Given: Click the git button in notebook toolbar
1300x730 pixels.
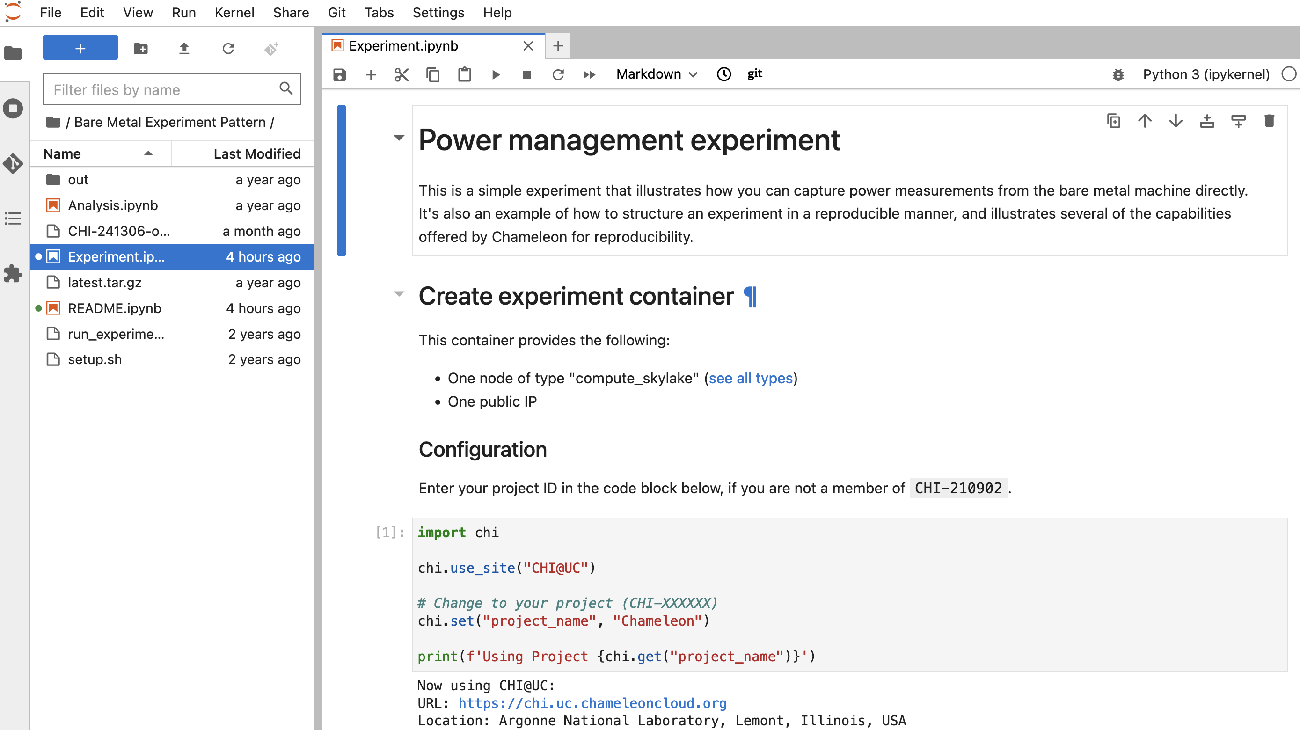Looking at the screenshot, I should [754, 73].
